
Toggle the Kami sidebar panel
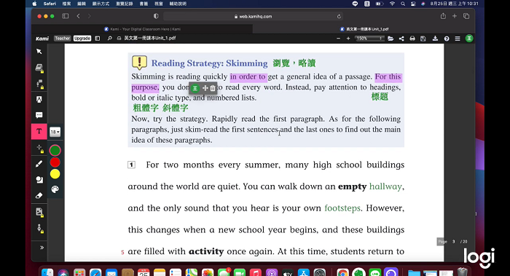(x=98, y=39)
